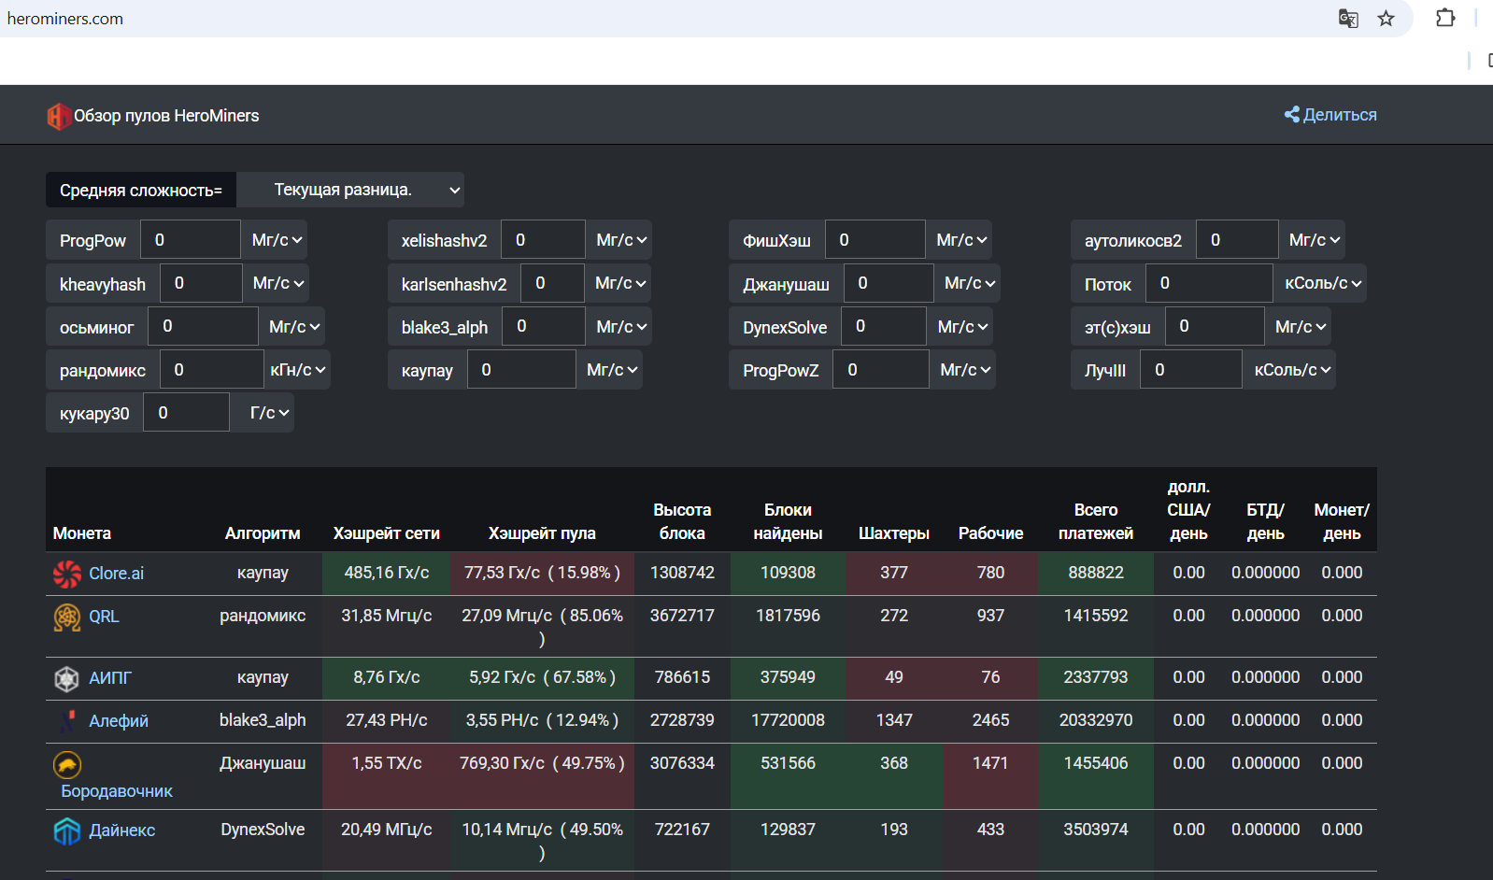Click the рандомикс hashrate input field
This screenshot has height=880, width=1493.
point(212,370)
